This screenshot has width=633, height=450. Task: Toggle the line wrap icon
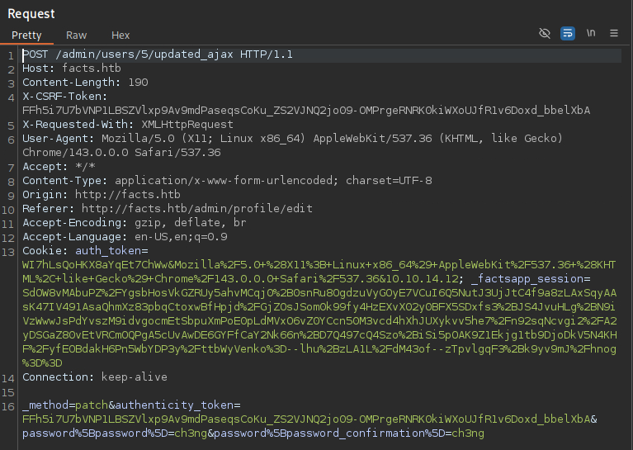point(568,33)
